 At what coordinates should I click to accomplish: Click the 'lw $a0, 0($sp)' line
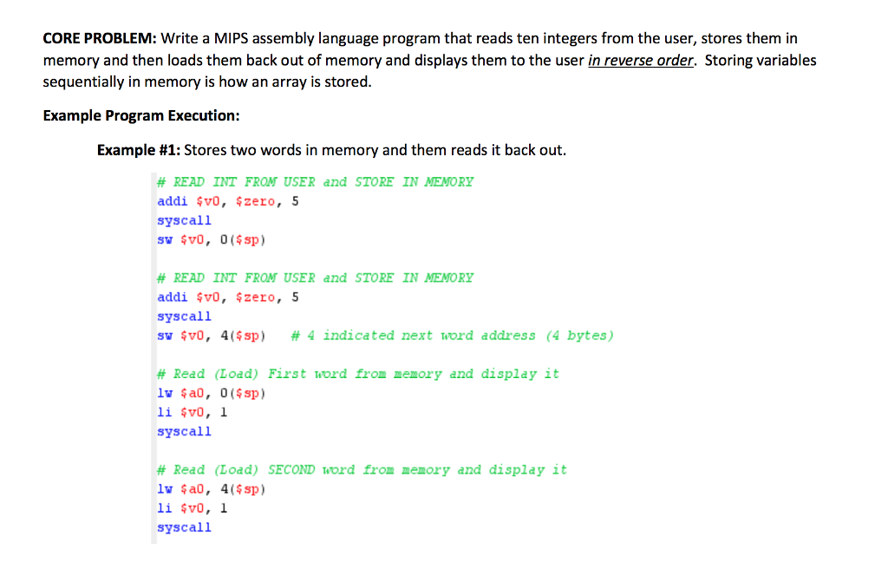[211, 393]
